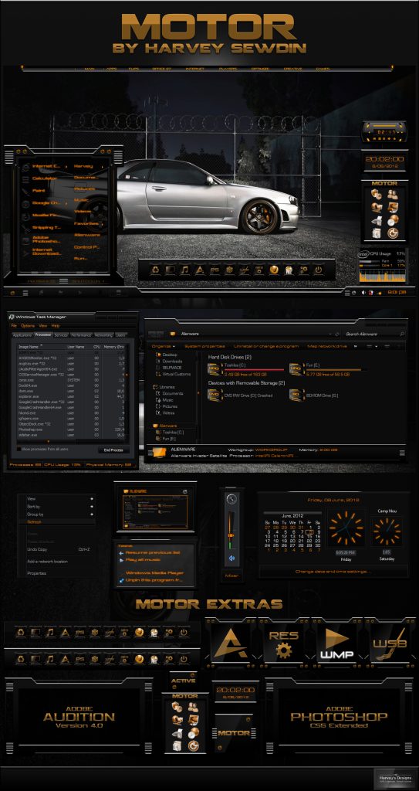419x791 pixels.
Task: Click the PS Photoshop icon in the dock
Action: pyautogui.click(x=215, y=270)
